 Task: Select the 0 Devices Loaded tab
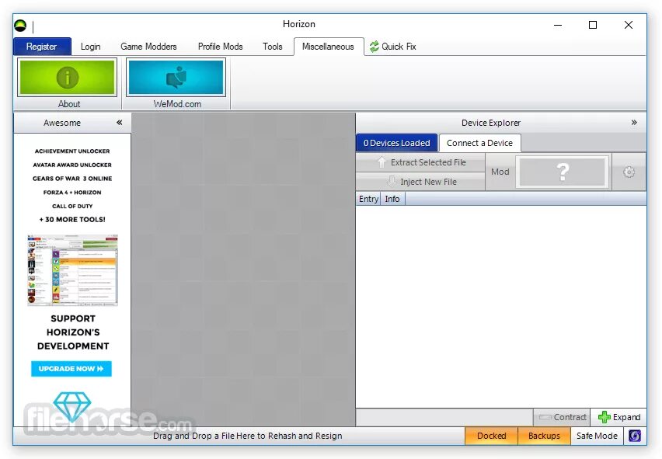pyautogui.click(x=397, y=143)
